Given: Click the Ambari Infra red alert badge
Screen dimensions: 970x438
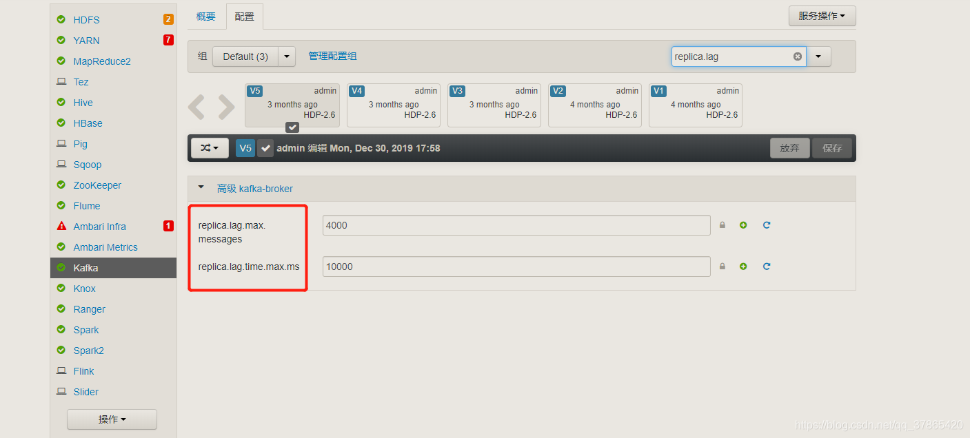Looking at the screenshot, I should pyautogui.click(x=168, y=226).
